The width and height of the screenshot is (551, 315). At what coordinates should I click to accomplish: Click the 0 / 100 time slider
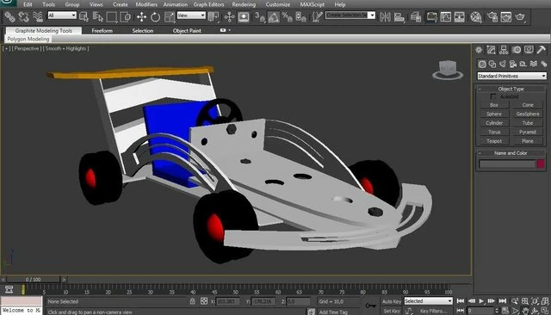33,280
